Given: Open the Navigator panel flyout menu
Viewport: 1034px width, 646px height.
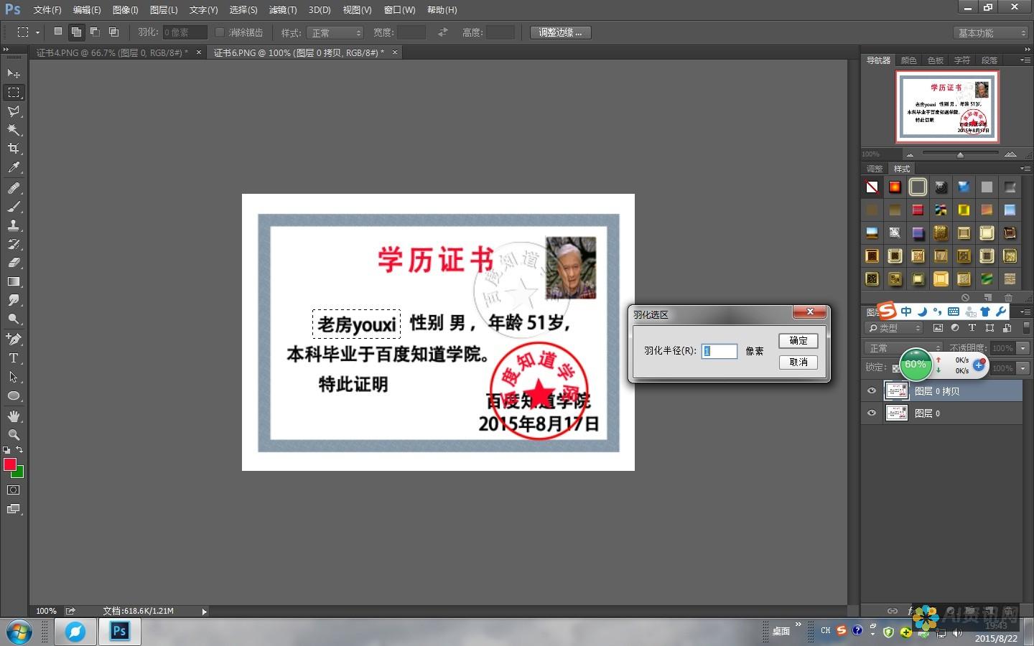Looking at the screenshot, I should (x=1025, y=60).
